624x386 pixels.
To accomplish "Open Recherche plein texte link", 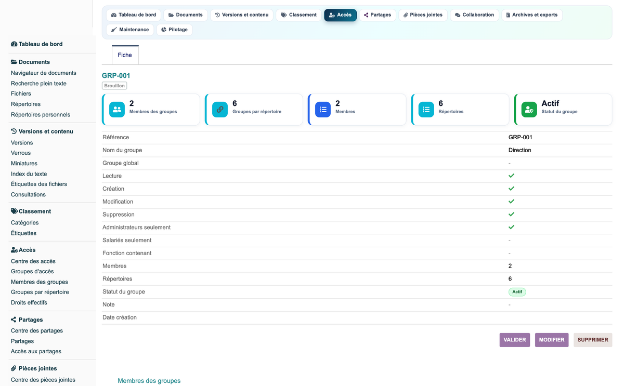I will pyautogui.click(x=38, y=84).
